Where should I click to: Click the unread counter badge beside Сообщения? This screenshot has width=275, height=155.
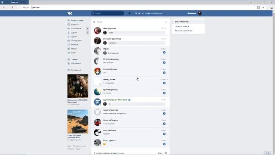coord(88,28)
